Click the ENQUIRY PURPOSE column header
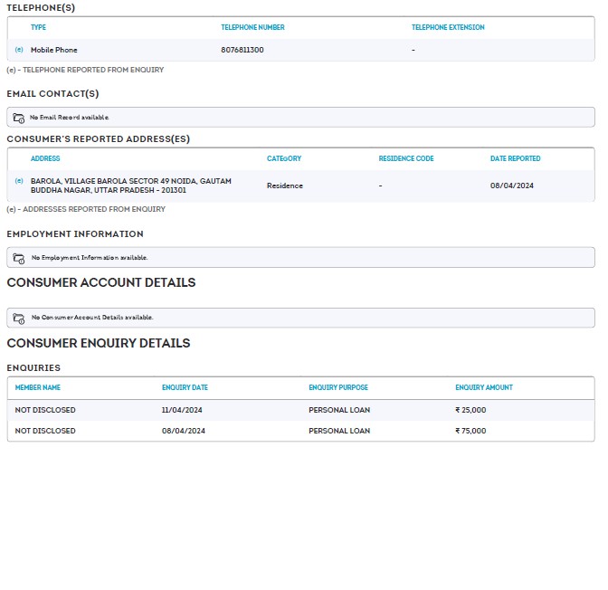This screenshot has width=608, height=590. pyautogui.click(x=338, y=387)
